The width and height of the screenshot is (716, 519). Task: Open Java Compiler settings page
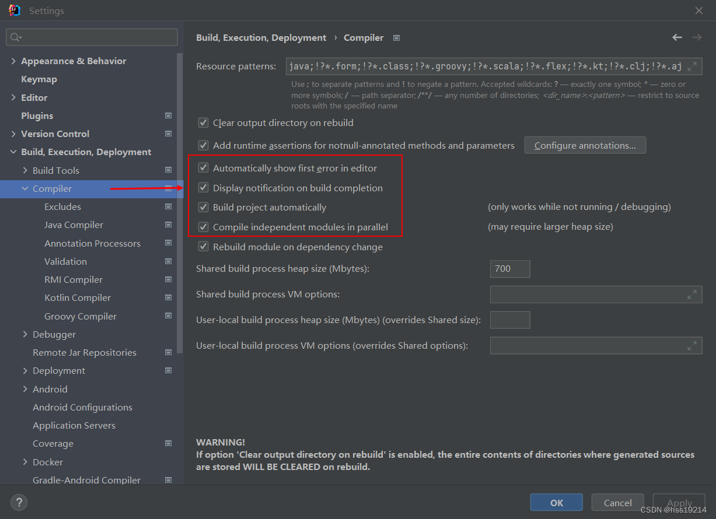point(74,225)
